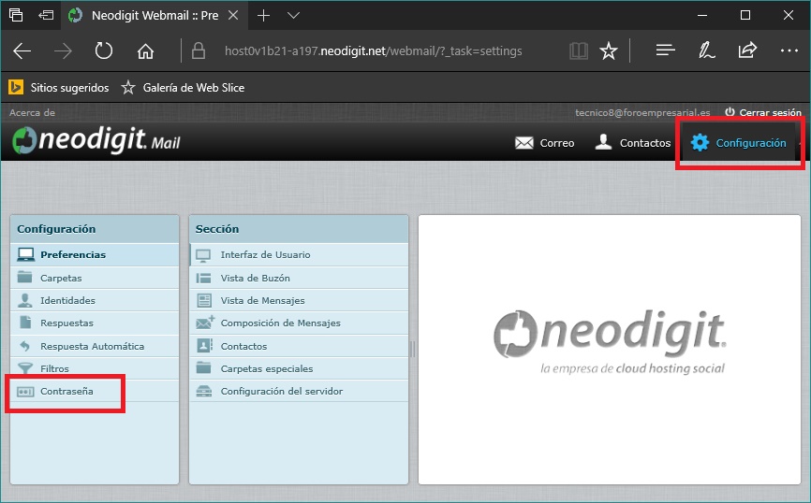This screenshot has height=503, width=811.
Task: Select Preferencias in Configuración list
Action: (95, 254)
